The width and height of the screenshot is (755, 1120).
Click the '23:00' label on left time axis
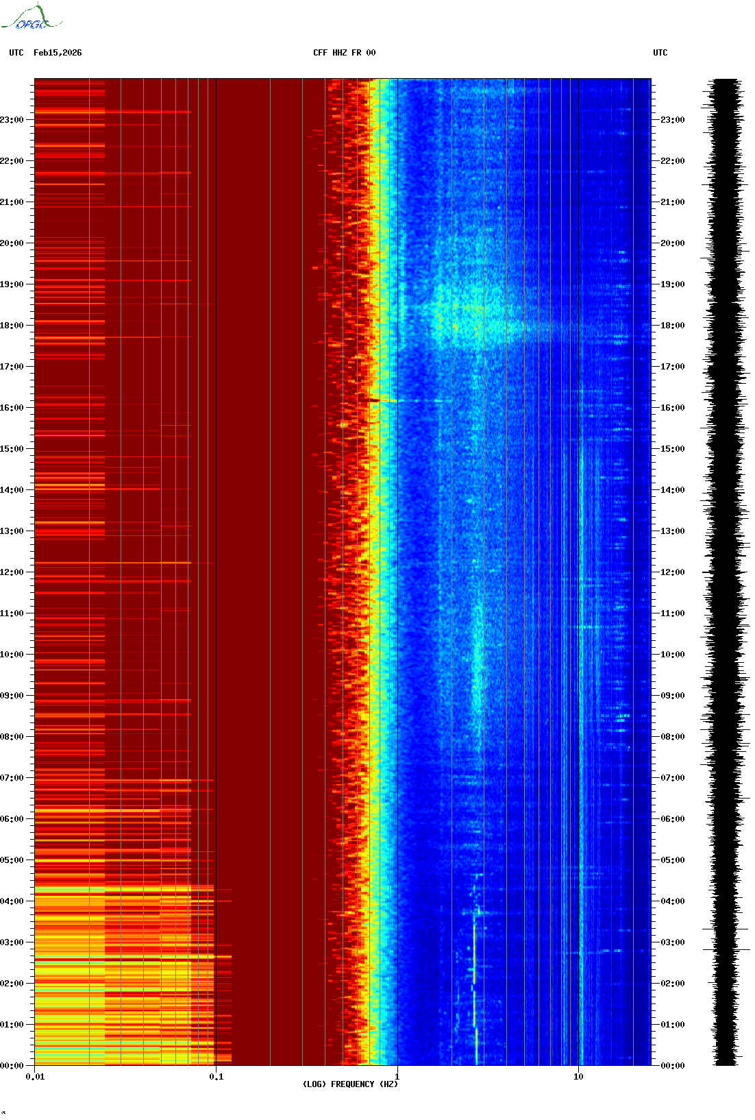pos(12,120)
